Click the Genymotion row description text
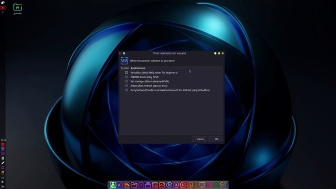336x189 pixels. (170, 90)
